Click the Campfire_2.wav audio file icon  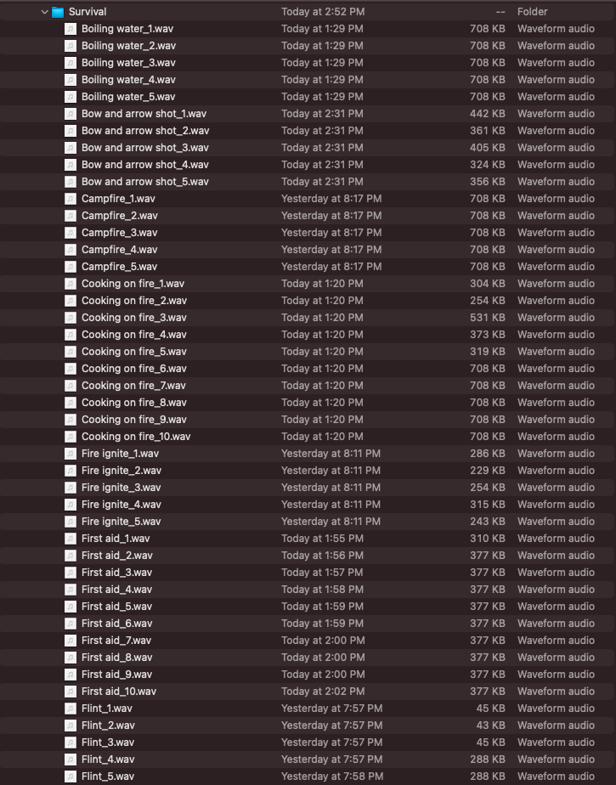[x=71, y=216]
